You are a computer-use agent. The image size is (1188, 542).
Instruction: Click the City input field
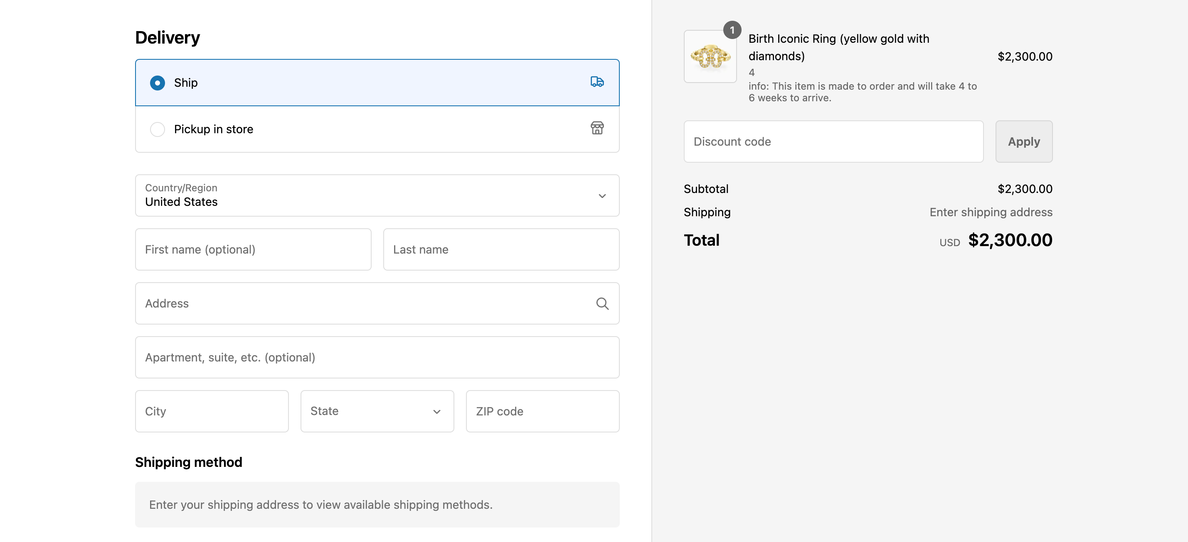[212, 411]
